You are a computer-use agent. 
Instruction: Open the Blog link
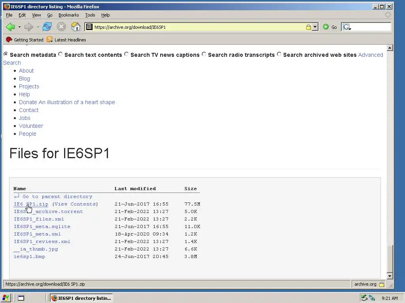[24, 79]
